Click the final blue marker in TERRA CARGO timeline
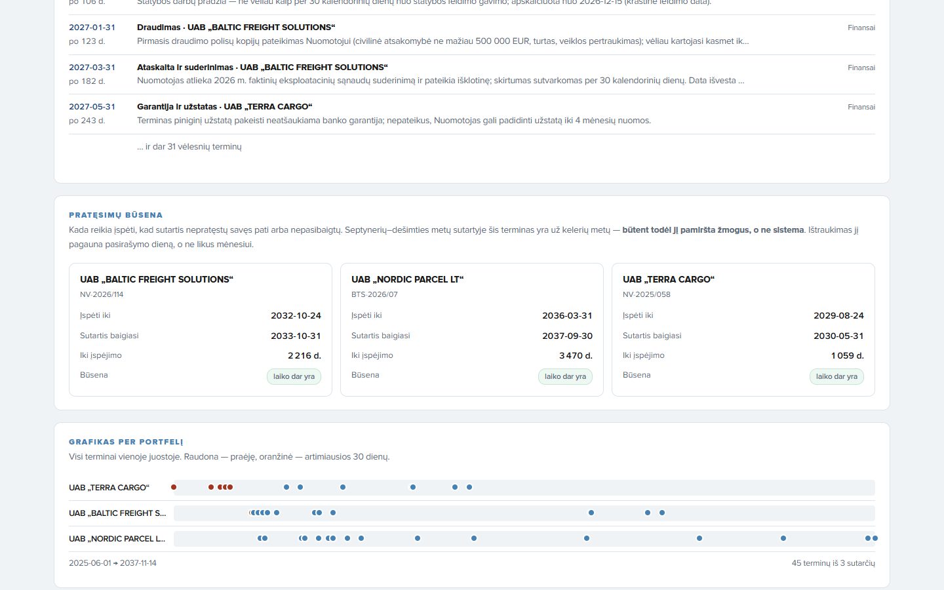 tap(469, 487)
